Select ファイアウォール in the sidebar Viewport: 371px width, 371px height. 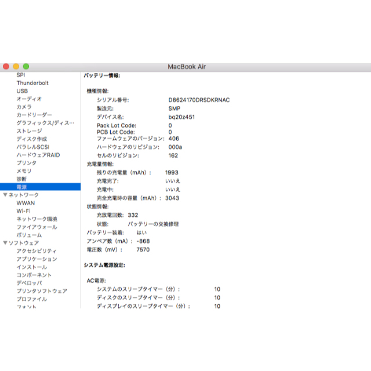[37, 227]
